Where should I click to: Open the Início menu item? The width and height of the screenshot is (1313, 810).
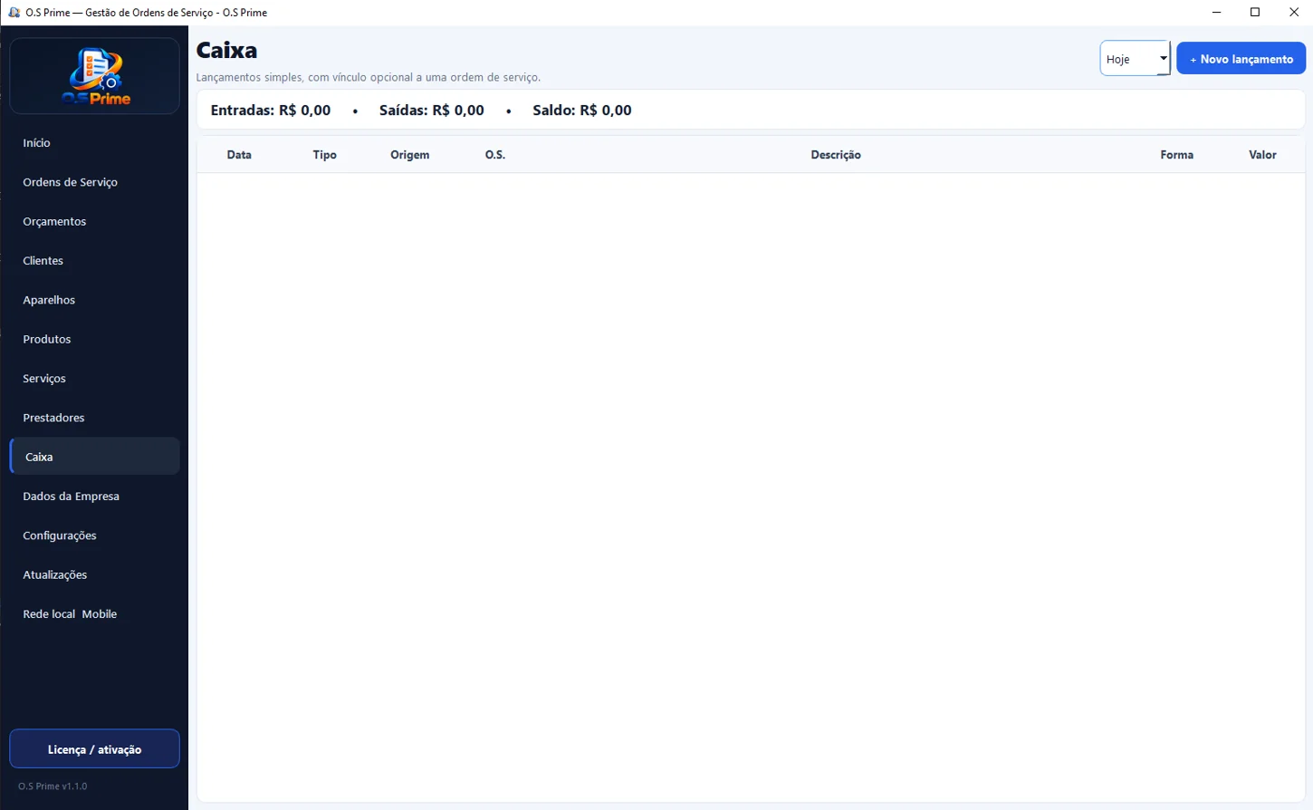click(94, 143)
